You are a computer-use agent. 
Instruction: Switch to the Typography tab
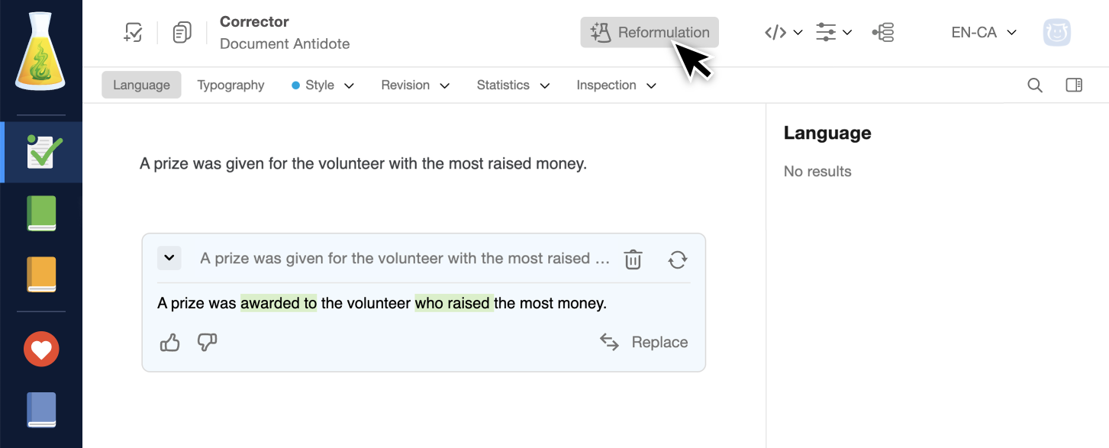(231, 85)
